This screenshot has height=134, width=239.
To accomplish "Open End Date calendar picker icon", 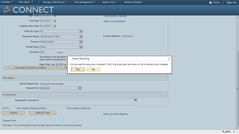I will [x=55, y=21].
